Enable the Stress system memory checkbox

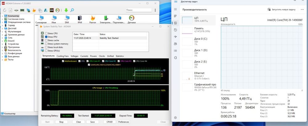click(x=46, y=44)
